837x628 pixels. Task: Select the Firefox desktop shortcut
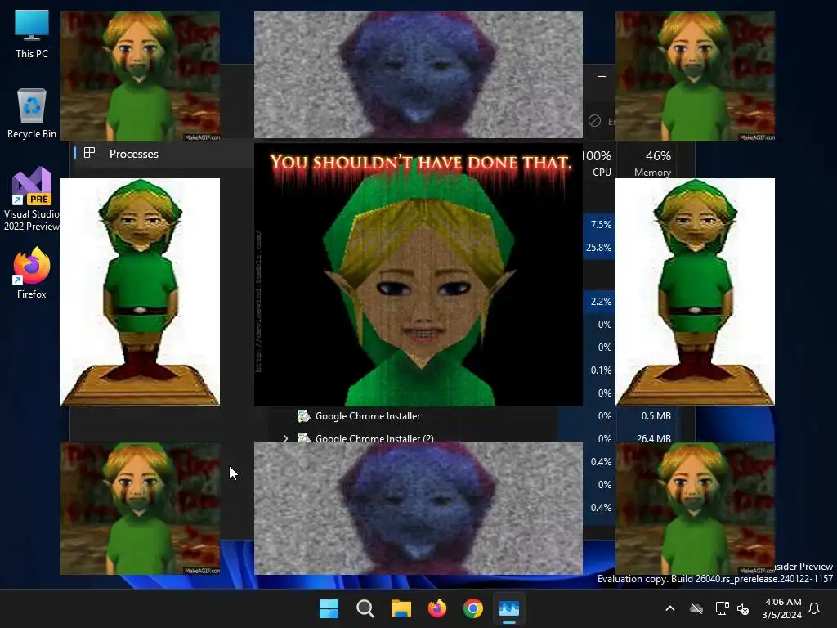(32, 273)
